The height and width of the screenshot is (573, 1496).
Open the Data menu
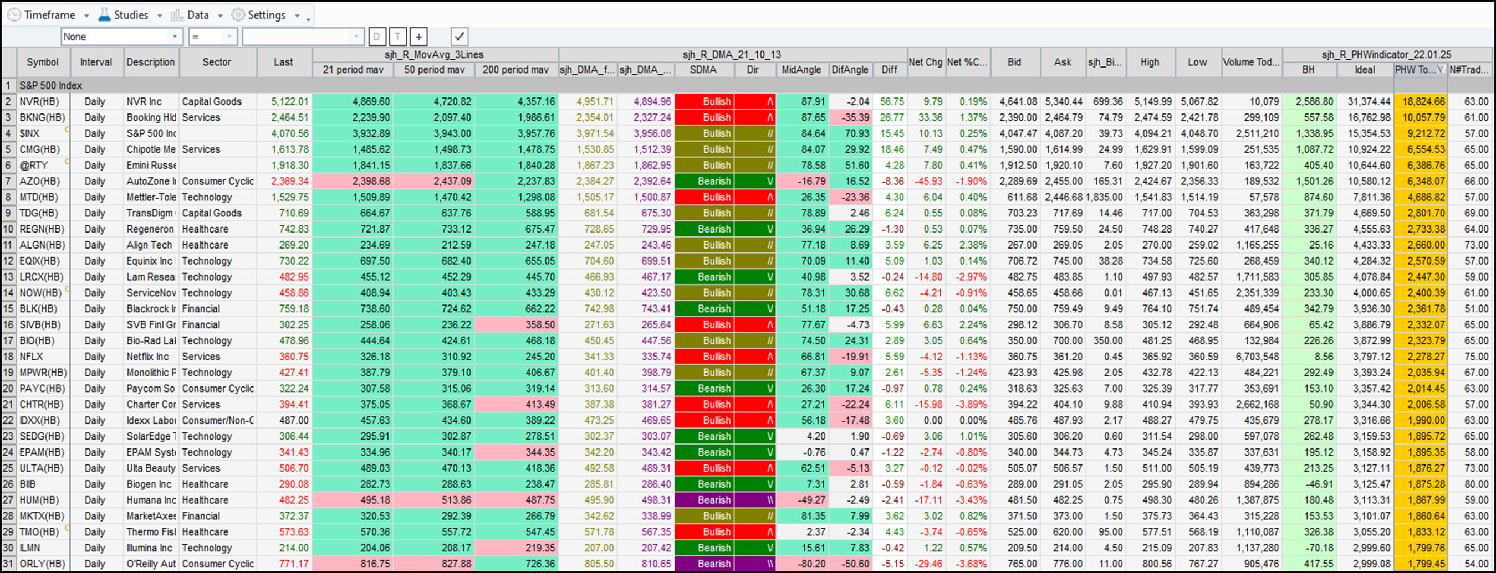pyautogui.click(x=190, y=14)
